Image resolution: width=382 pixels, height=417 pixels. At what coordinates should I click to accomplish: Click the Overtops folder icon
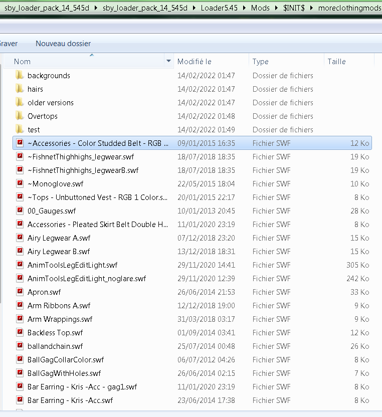point(20,116)
